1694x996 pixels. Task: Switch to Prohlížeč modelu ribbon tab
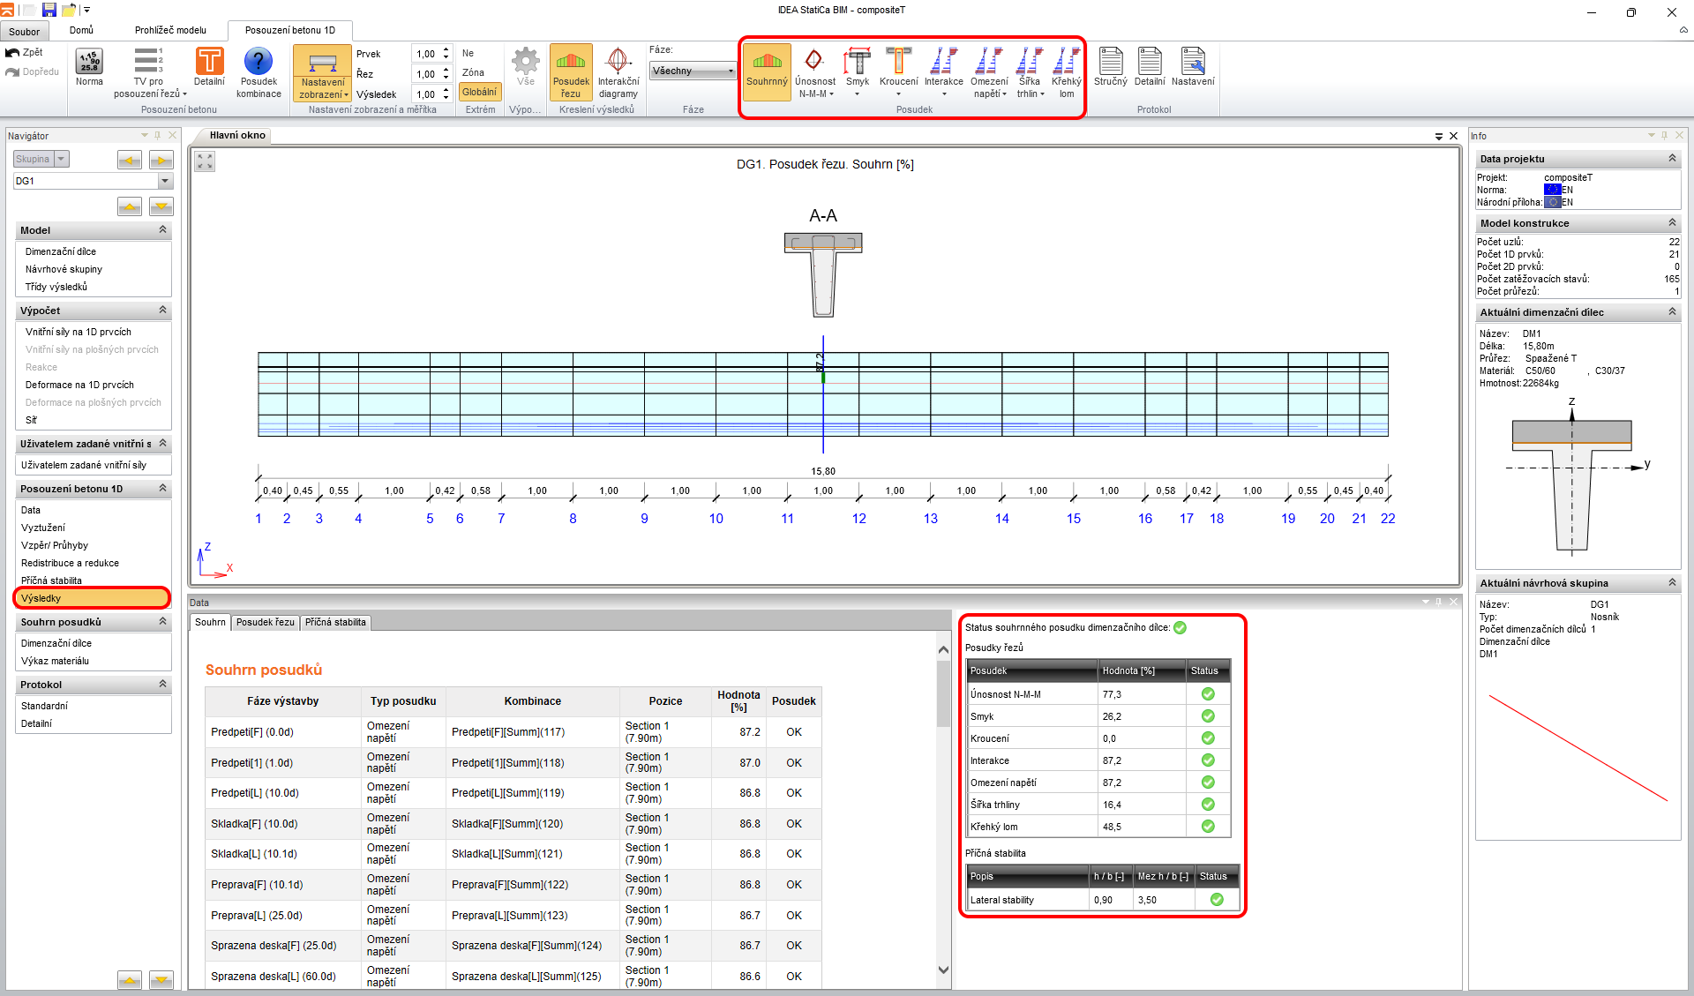click(x=170, y=30)
